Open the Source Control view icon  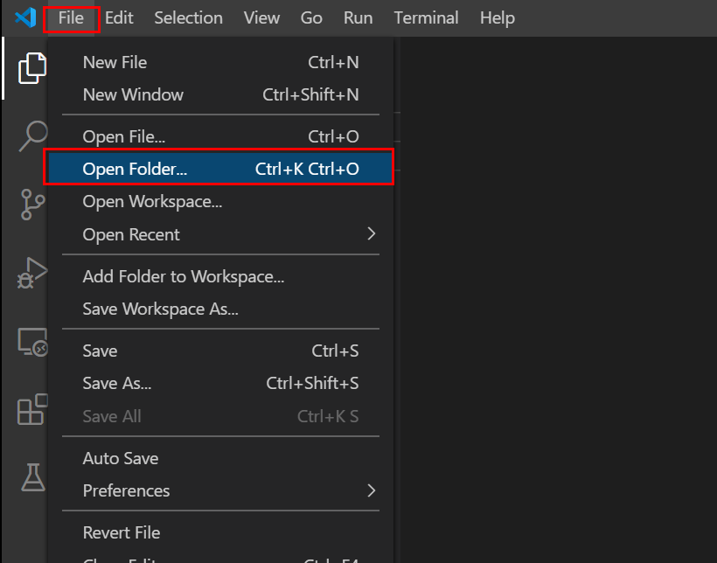[x=31, y=204]
